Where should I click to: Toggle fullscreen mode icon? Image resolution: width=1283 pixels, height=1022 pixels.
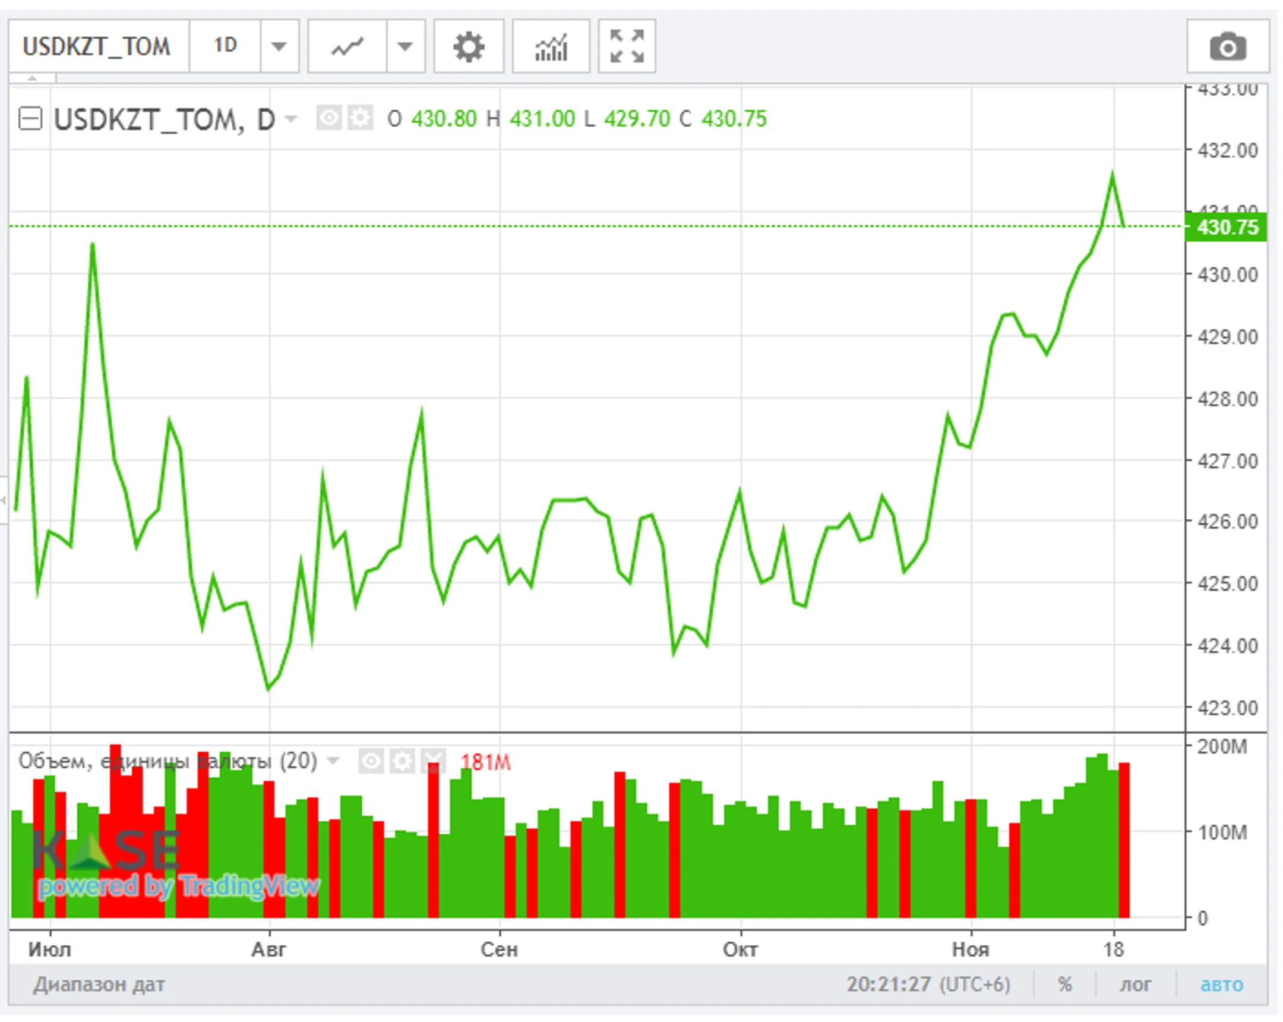(x=627, y=47)
